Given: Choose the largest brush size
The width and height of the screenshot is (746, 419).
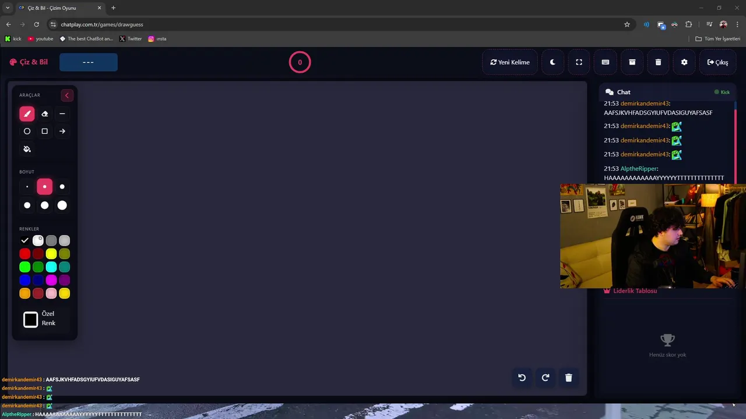Looking at the screenshot, I should pyautogui.click(x=62, y=205).
